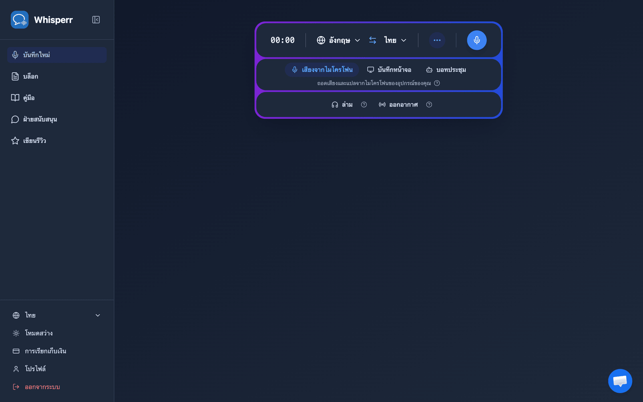Open บันทึกใหม่ in sidebar

[x=57, y=55]
